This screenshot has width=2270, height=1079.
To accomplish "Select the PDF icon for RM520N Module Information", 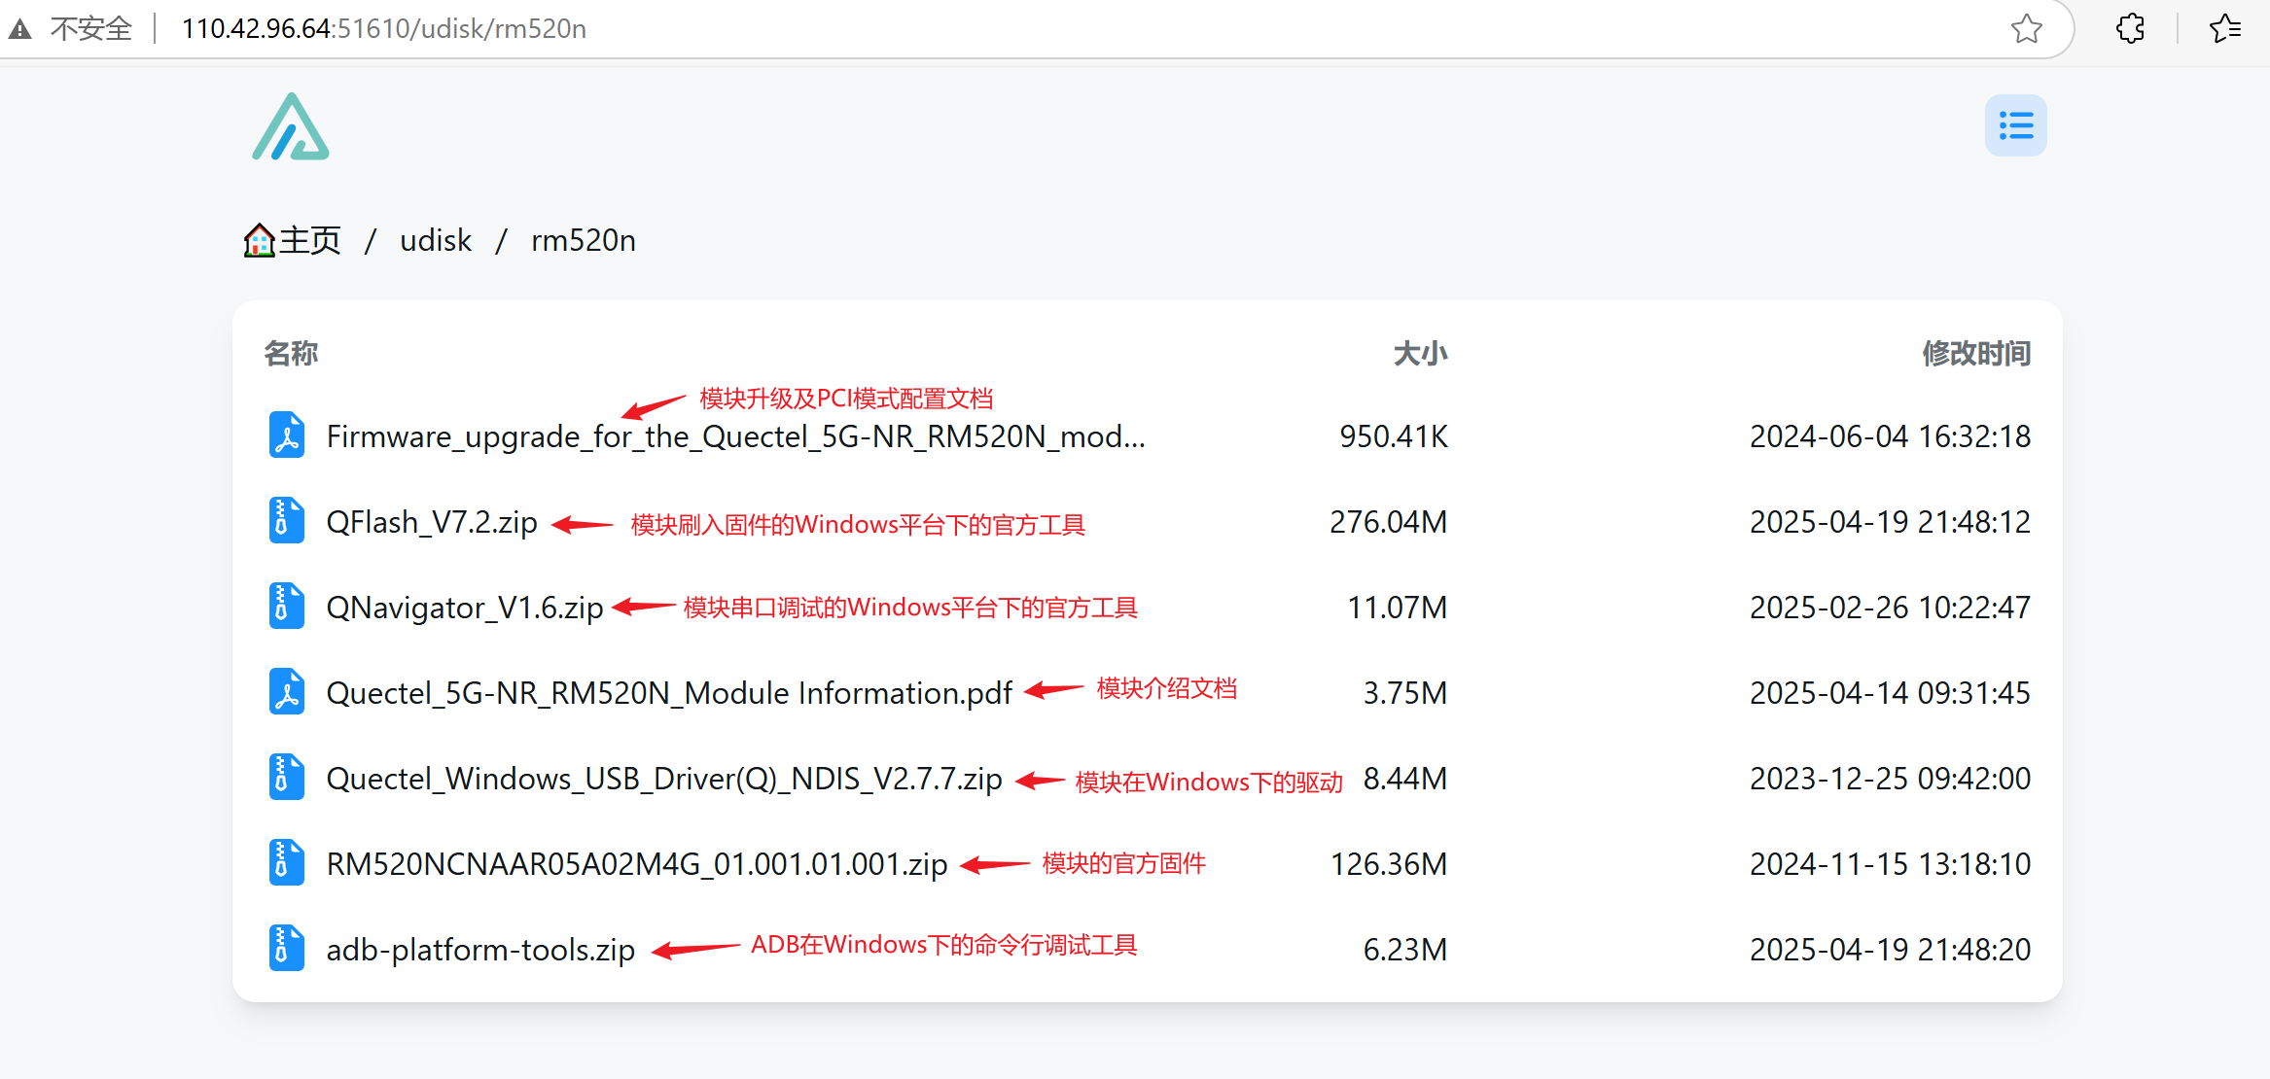I will tap(286, 692).
